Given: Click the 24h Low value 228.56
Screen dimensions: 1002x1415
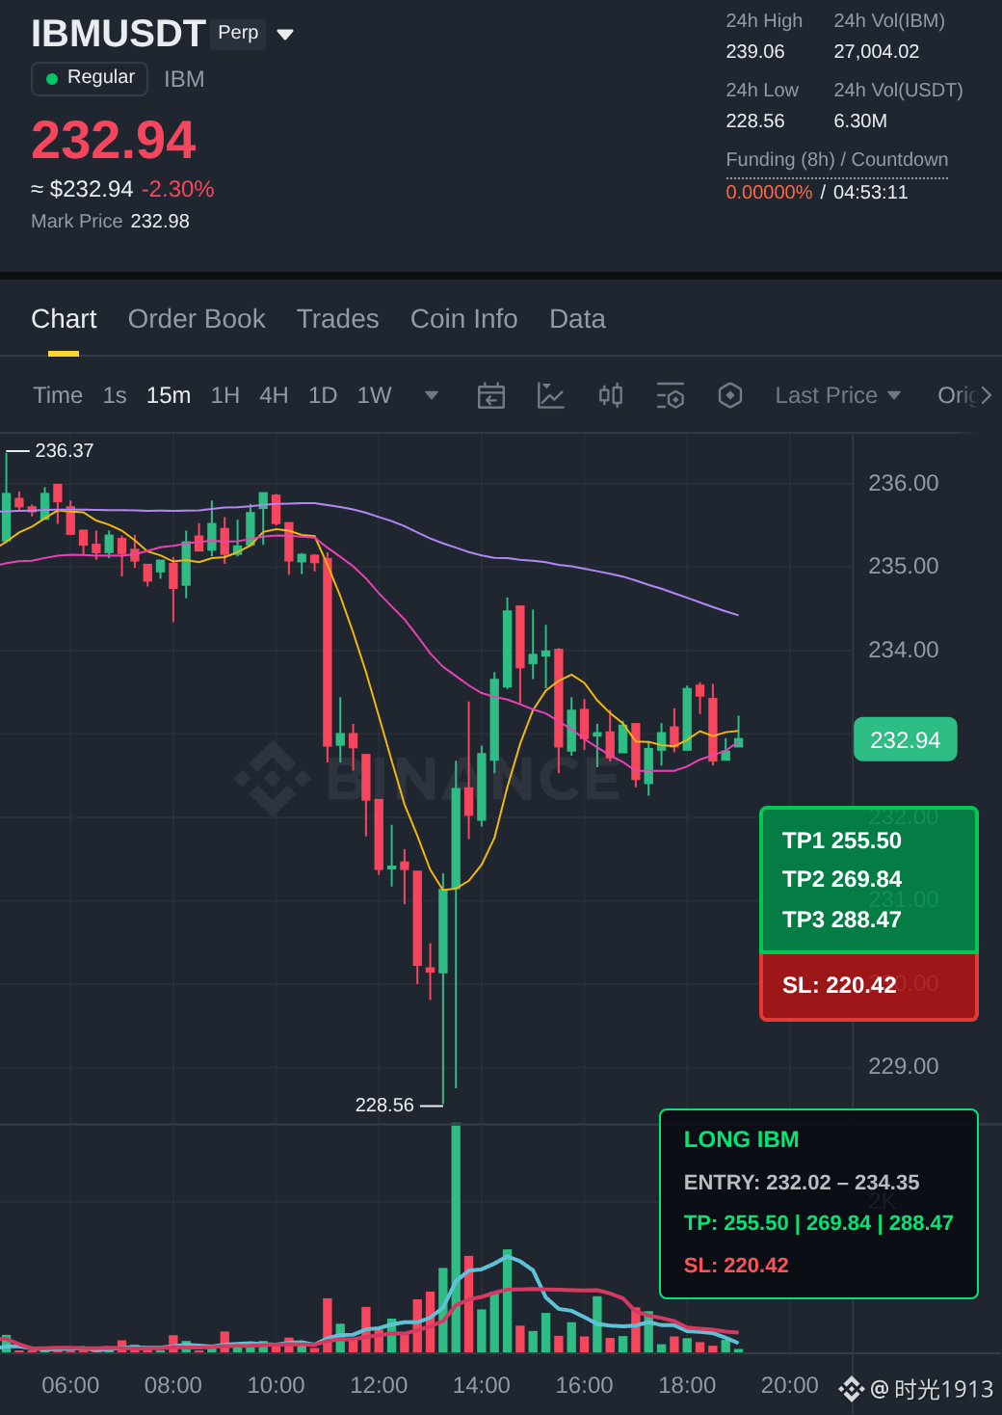Looking at the screenshot, I should (x=755, y=120).
